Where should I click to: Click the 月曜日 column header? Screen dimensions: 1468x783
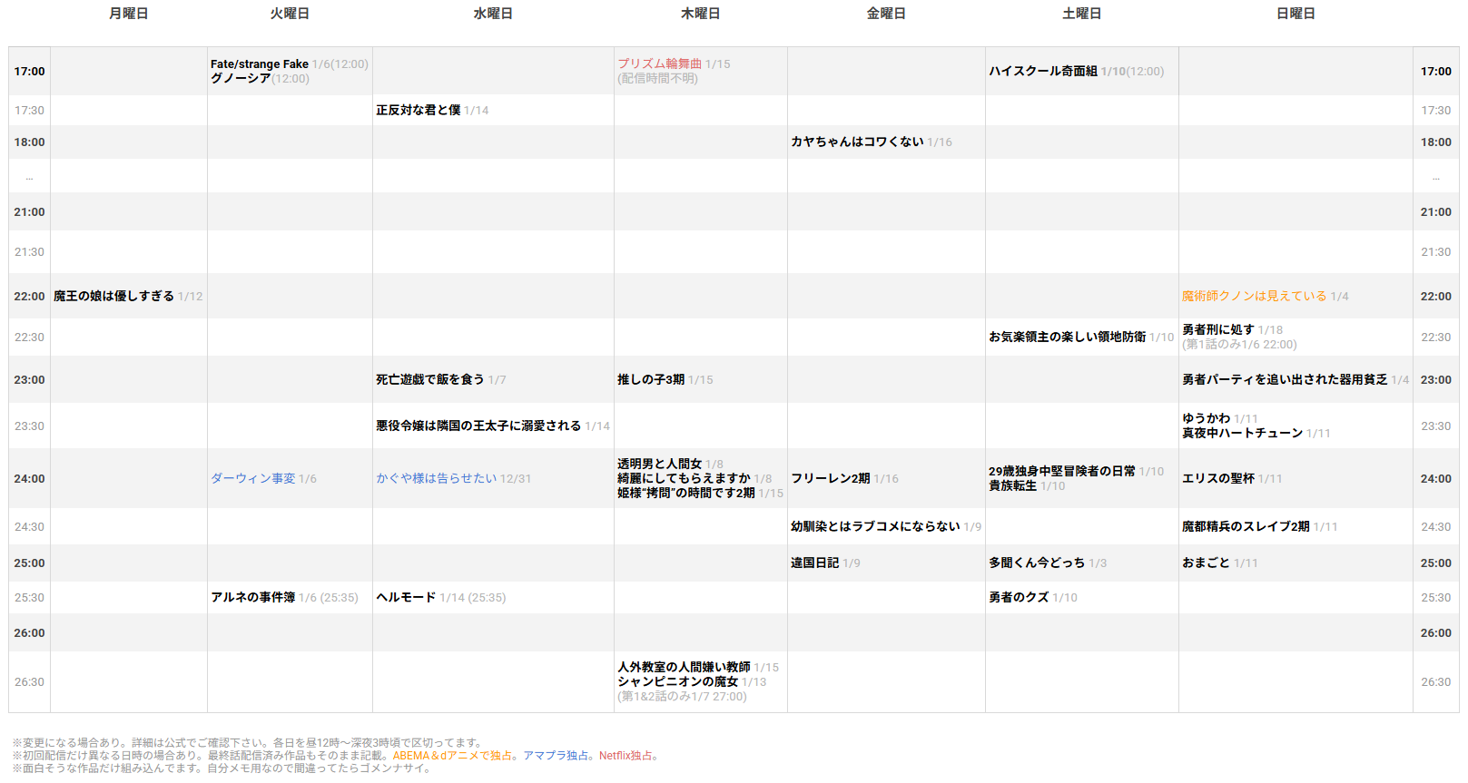[x=128, y=14]
